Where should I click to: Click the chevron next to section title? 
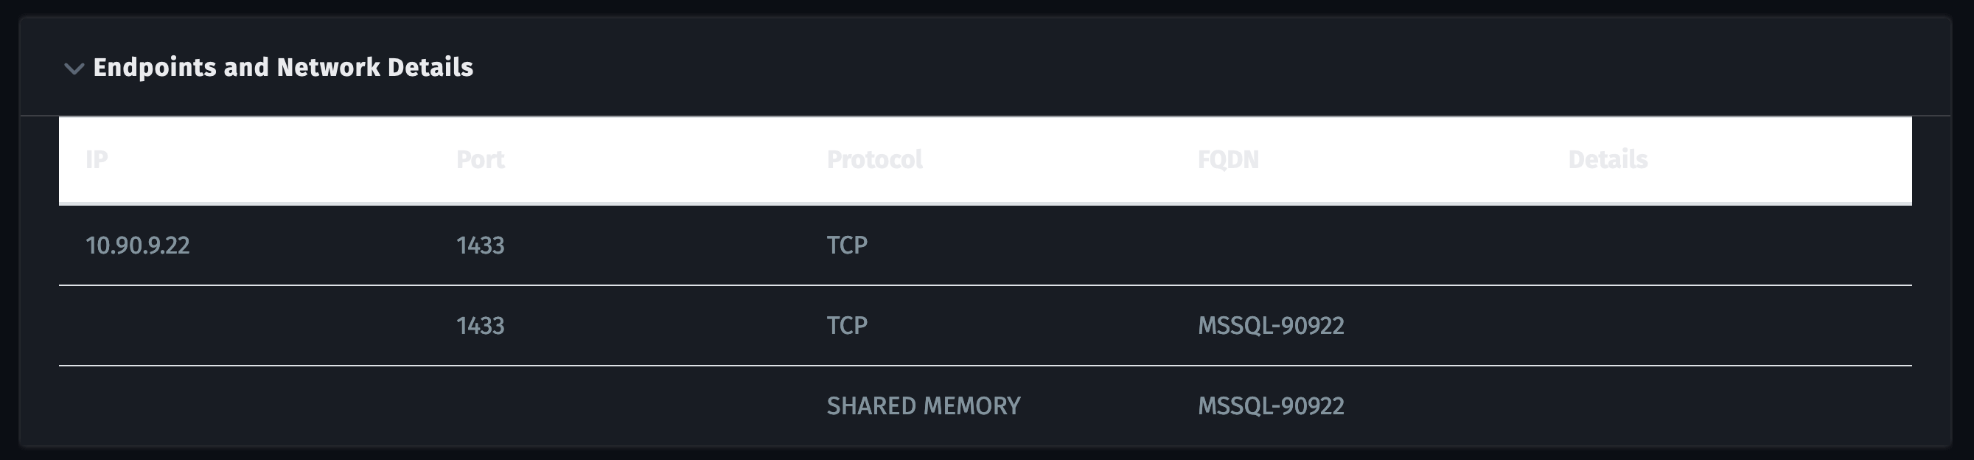(73, 69)
